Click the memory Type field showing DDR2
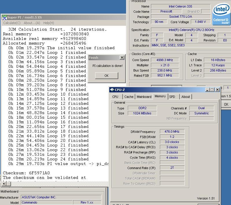This screenshot has width=231, height=205. [x=142, y=108]
